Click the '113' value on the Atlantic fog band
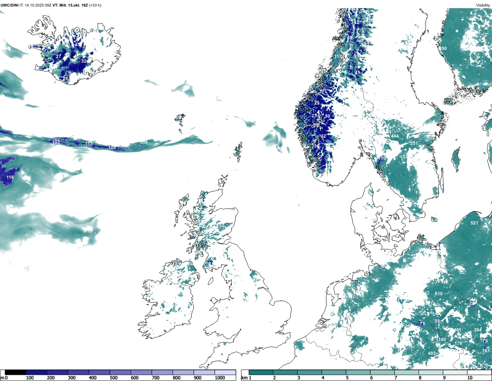This screenshot has height=381, width=492. coord(89,144)
